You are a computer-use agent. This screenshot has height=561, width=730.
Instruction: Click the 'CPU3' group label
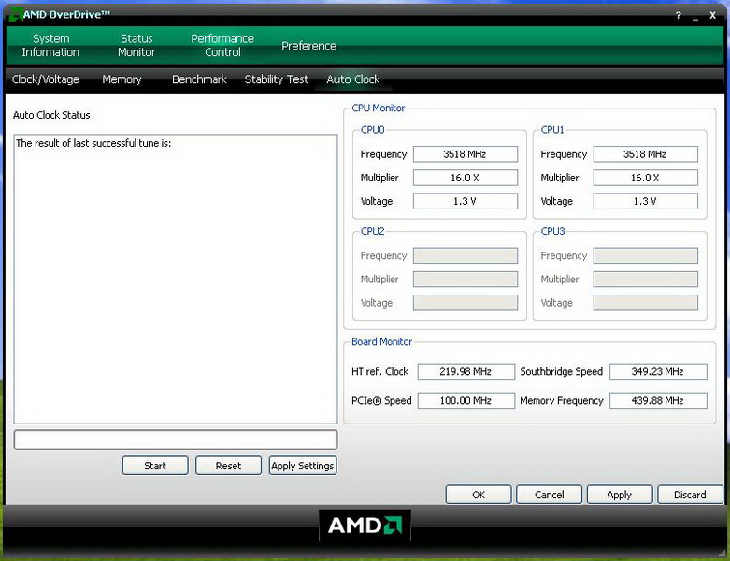point(552,231)
